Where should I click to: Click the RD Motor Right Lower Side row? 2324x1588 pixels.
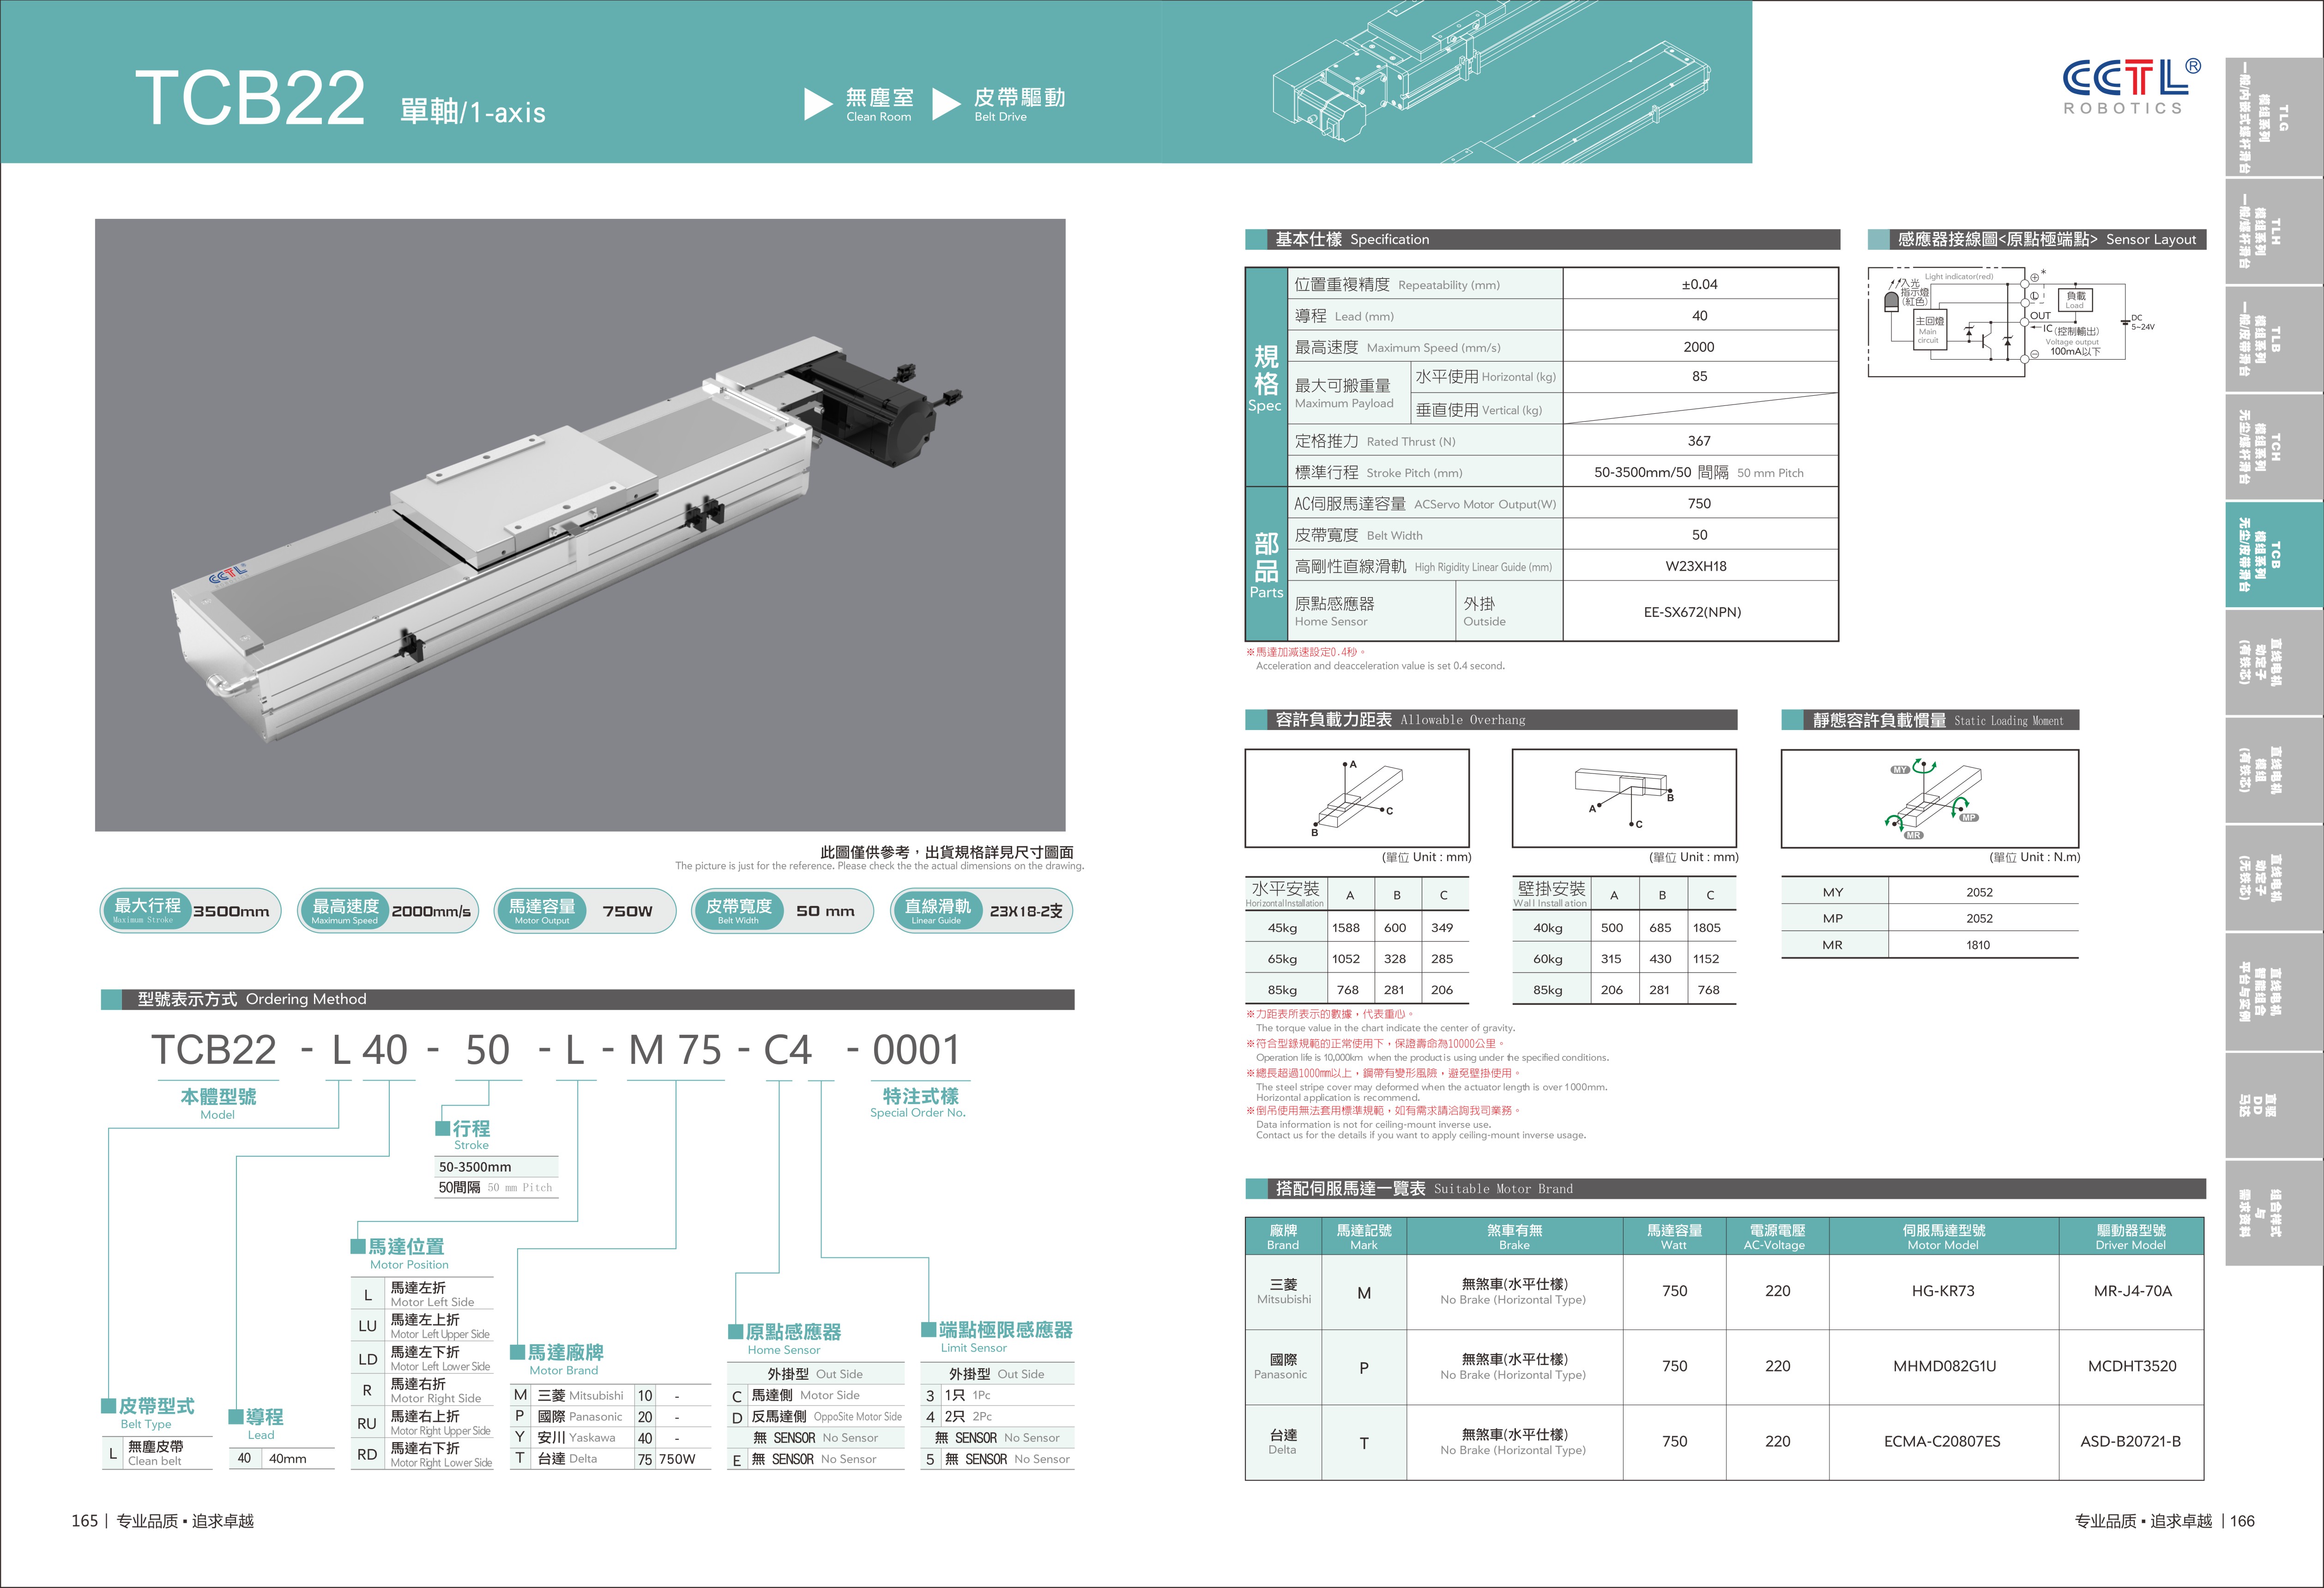point(423,1455)
